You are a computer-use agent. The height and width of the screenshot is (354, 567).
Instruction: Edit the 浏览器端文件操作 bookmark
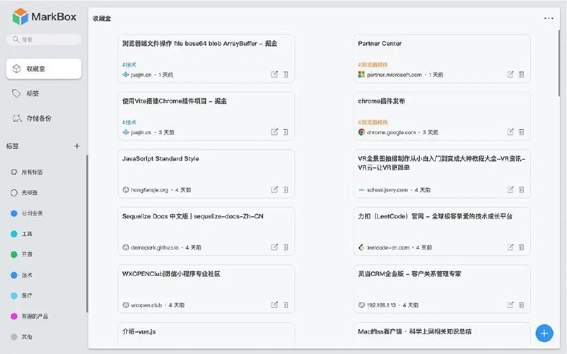[274, 74]
